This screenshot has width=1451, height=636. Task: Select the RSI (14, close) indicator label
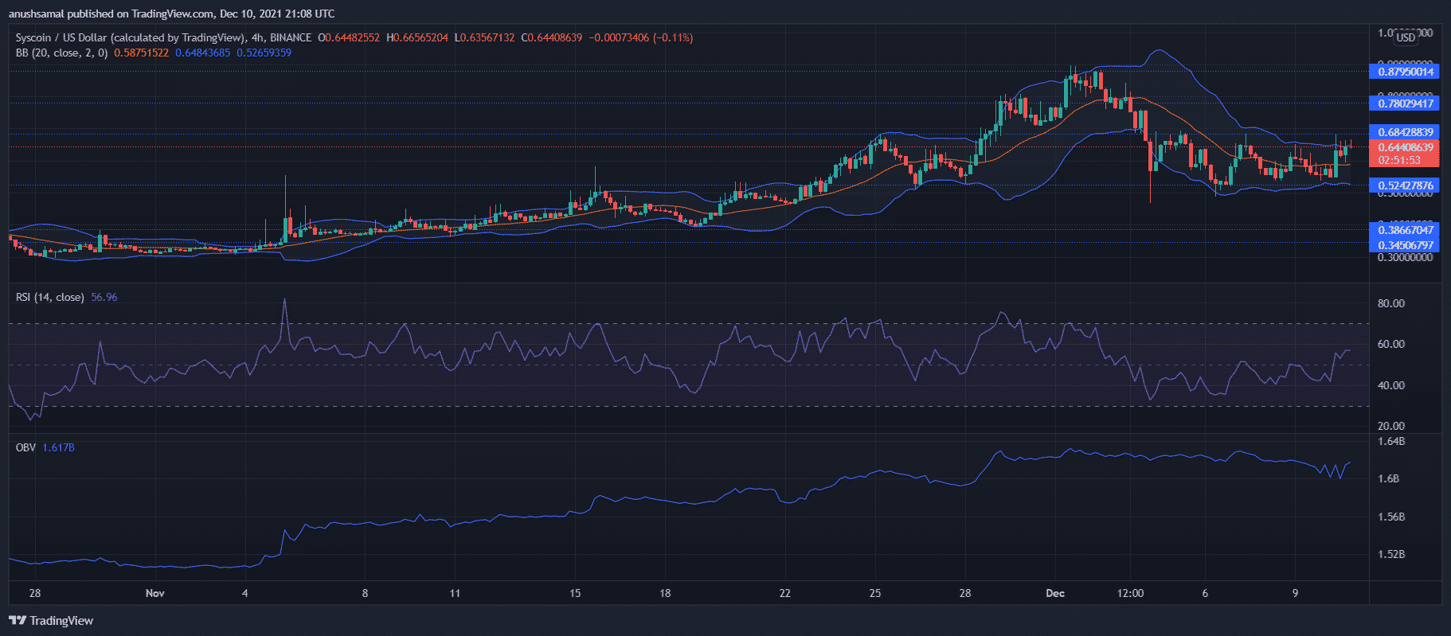point(49,297)
